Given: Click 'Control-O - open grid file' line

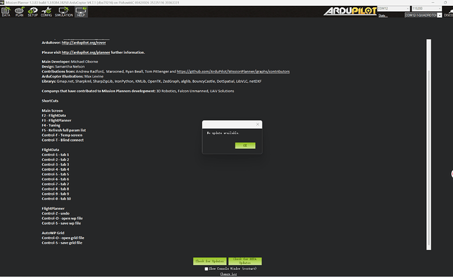Looking at the screenshot, I should coord(63,238).
